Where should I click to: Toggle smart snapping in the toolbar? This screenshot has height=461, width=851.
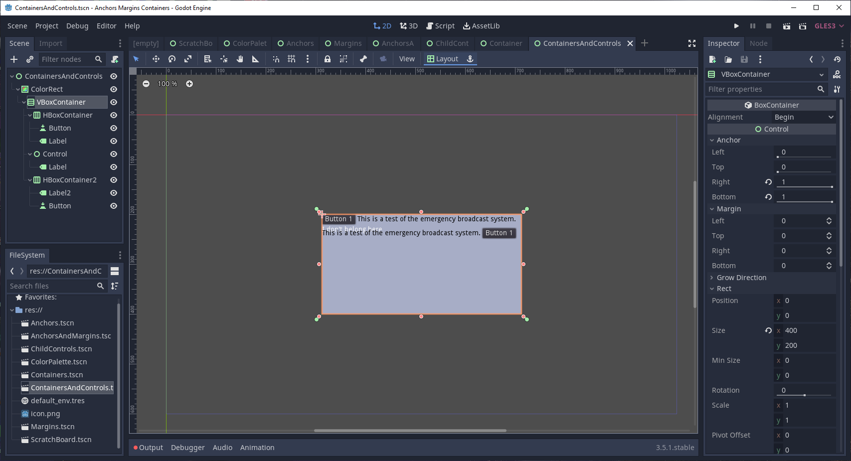pyautogui.click(x=276, y=59)
